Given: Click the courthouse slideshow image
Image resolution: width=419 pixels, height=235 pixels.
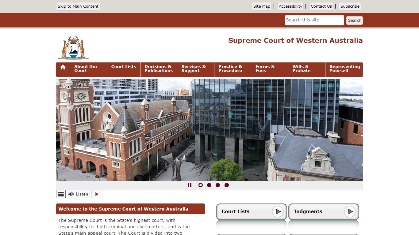Looking at the screenshot, I should tap(209, 130).
